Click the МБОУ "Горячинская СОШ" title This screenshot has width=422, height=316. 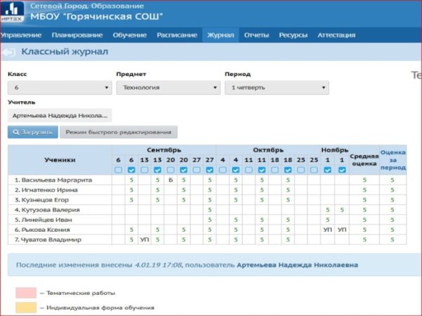(96, 17)
